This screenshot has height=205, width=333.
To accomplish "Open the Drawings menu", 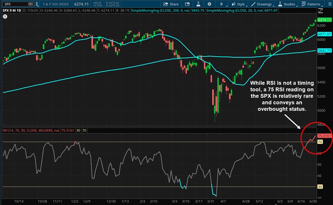I will [x=262, y=4].
